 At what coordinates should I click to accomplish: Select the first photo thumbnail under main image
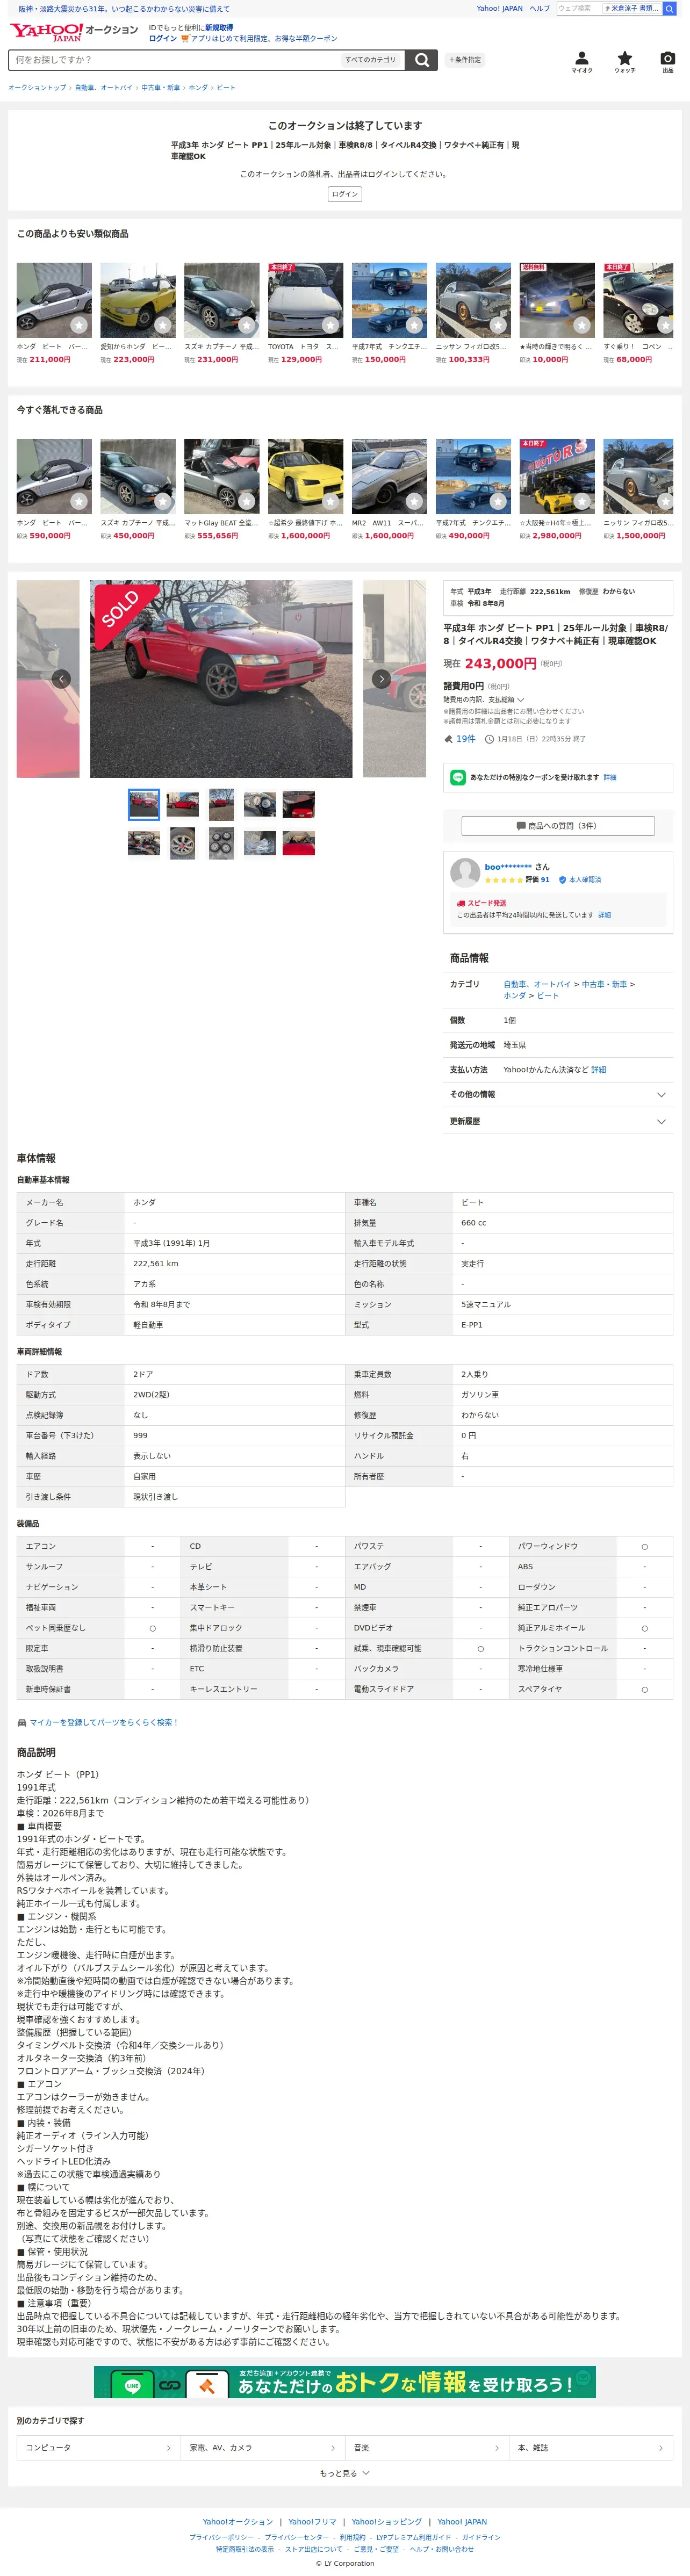[143, 803]
